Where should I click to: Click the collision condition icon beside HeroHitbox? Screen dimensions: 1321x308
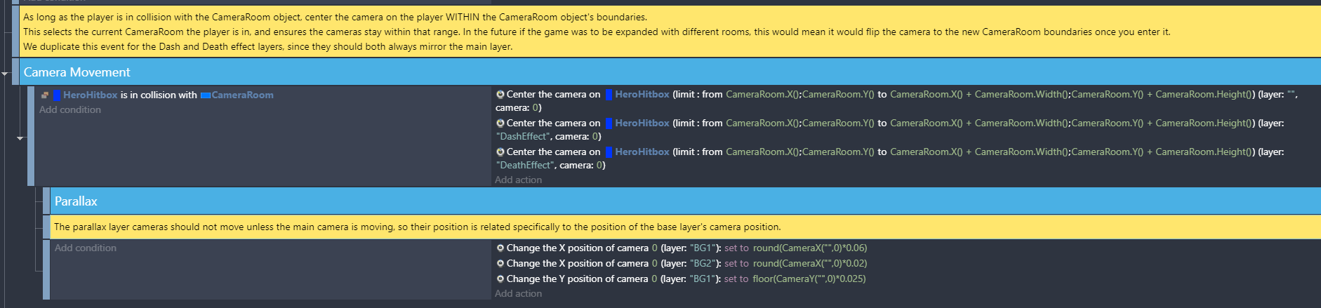click(x=45, y=95)
